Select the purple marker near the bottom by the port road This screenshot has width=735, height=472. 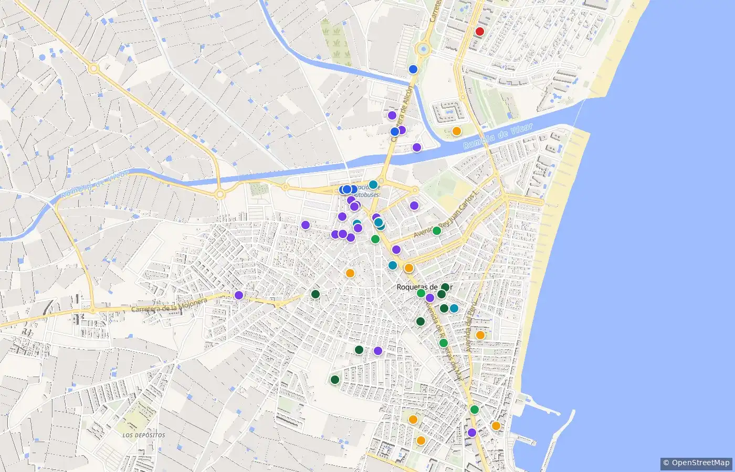472,433
